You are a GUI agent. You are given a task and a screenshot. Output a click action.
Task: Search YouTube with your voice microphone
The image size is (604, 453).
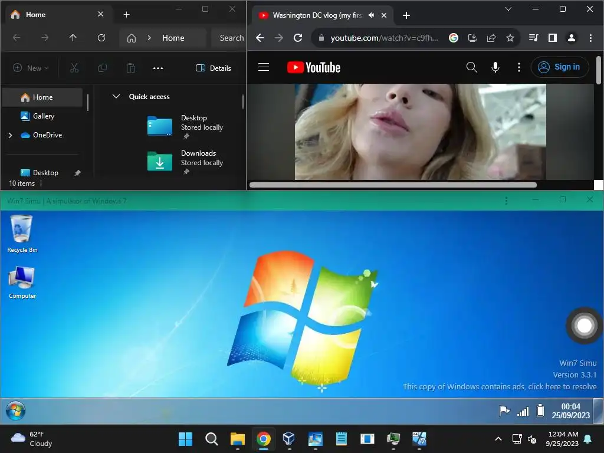[x=495, y=67]
